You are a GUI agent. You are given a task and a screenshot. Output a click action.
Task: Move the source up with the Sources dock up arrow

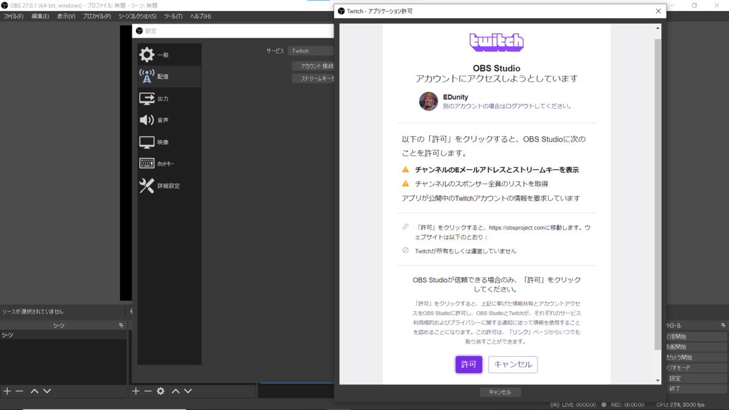176,391
